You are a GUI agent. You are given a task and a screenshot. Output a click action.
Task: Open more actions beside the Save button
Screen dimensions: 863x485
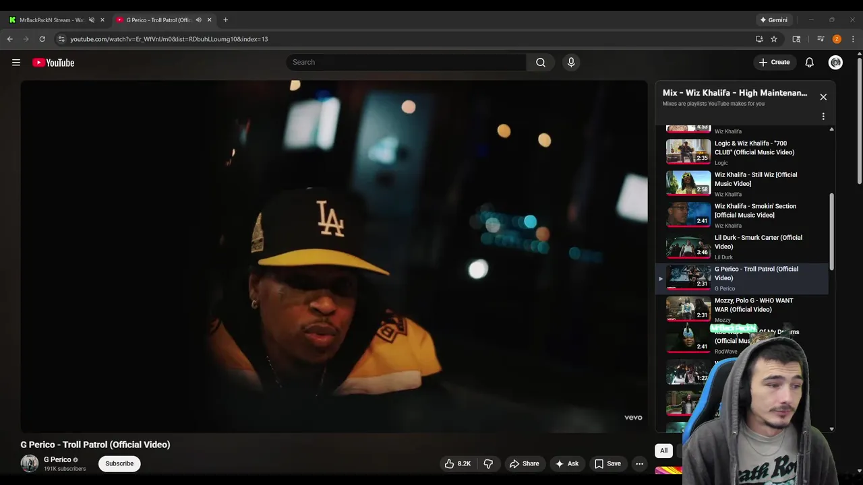pos(639,463)
